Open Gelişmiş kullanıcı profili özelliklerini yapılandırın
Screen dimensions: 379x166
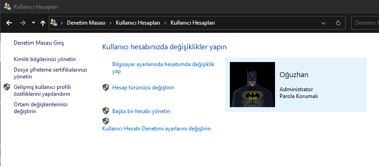[x=42, y=90]
